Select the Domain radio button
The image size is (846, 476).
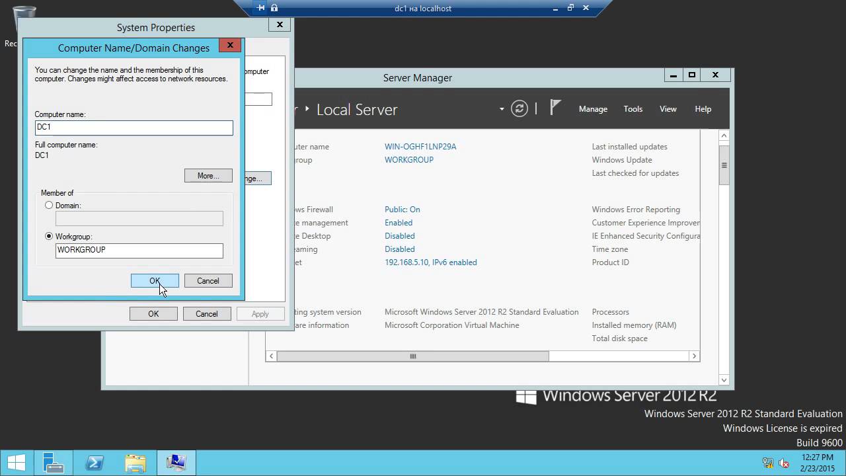49,206
